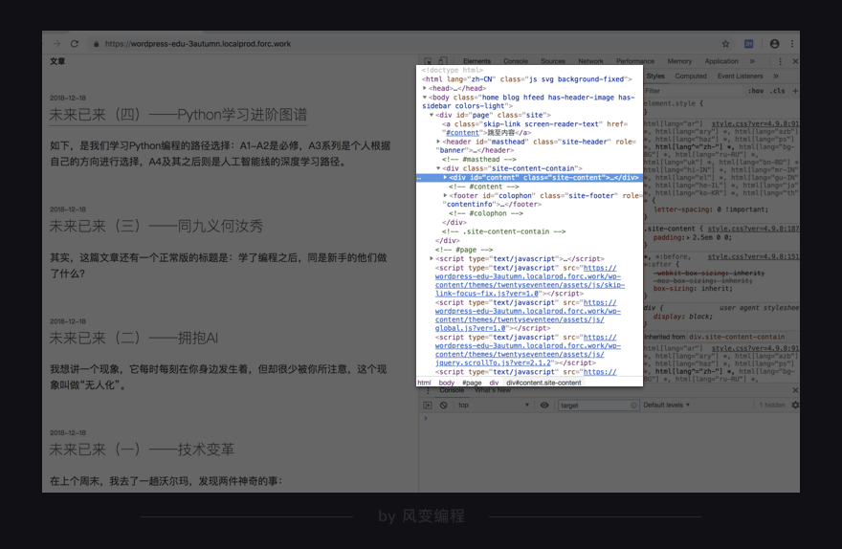
Task: Select div#content.site-content breadcrumb
Action: pyautogui.click(x=543, y=383)
